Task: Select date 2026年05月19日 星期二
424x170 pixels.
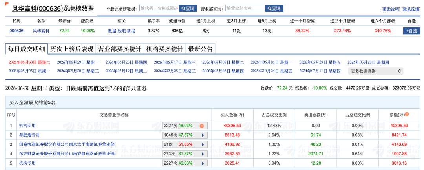Action: click(x=126, y=71)
